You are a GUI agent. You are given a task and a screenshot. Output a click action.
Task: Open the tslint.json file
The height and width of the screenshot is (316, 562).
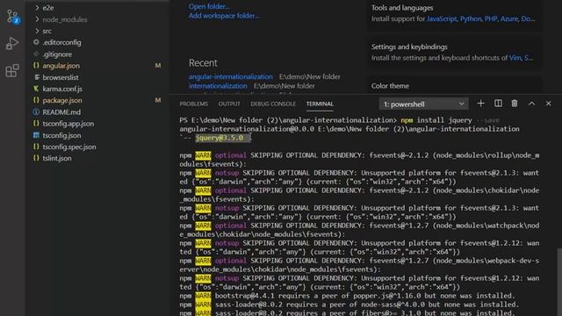[x=56, y=158]
